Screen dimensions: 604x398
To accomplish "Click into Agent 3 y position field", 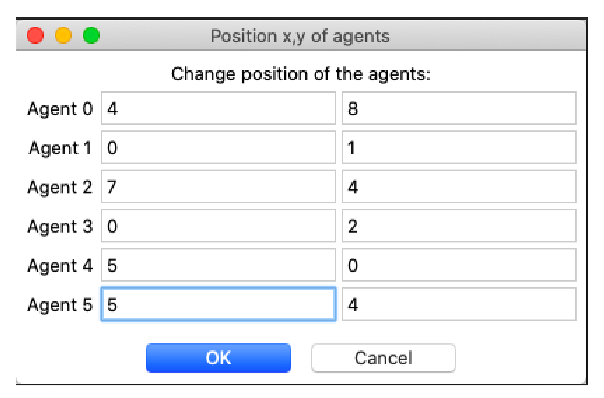I will click(459, 226).
